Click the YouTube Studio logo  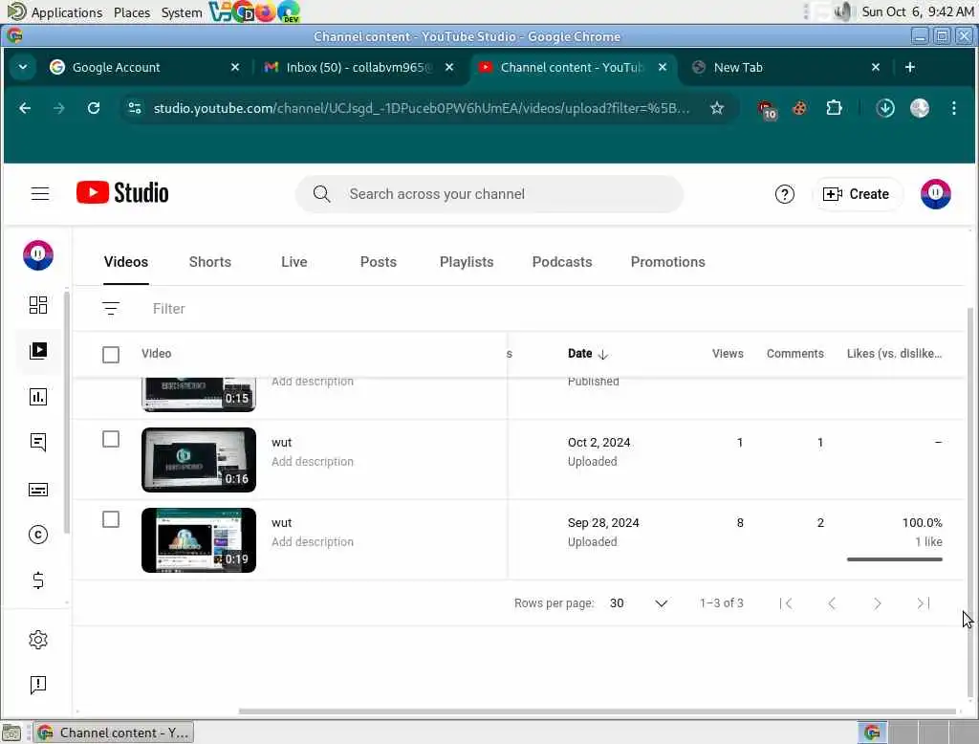click(122, 193)
